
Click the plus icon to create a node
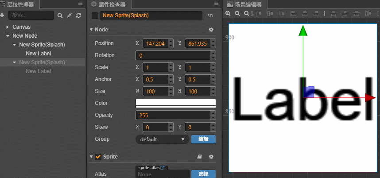[2, 15]
